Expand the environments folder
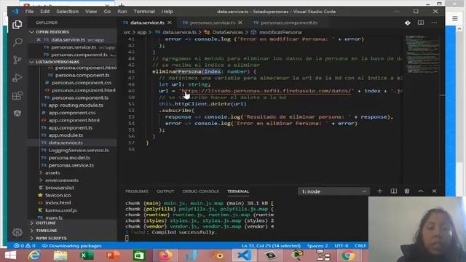 (61, 180)
